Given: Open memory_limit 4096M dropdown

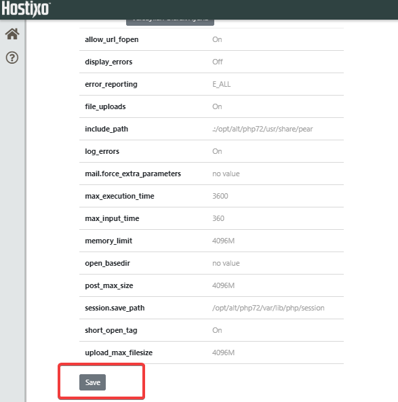Looking at the screenshot, I should click(x=223, y=241).
